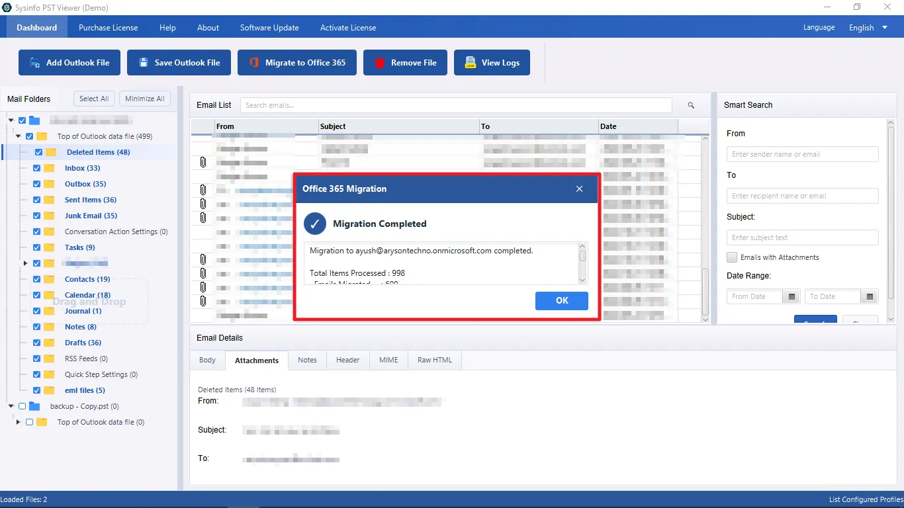The image size is (904, 508).
Task: Open the Header tab in Email Details
Action: 347,360
